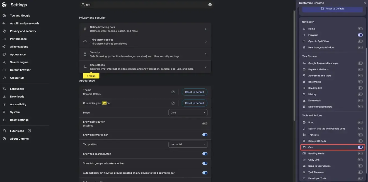This screenshot has height=182, width=368.
Task: Toggle Show bookmarks bar switch
Action: pos(205,135)
